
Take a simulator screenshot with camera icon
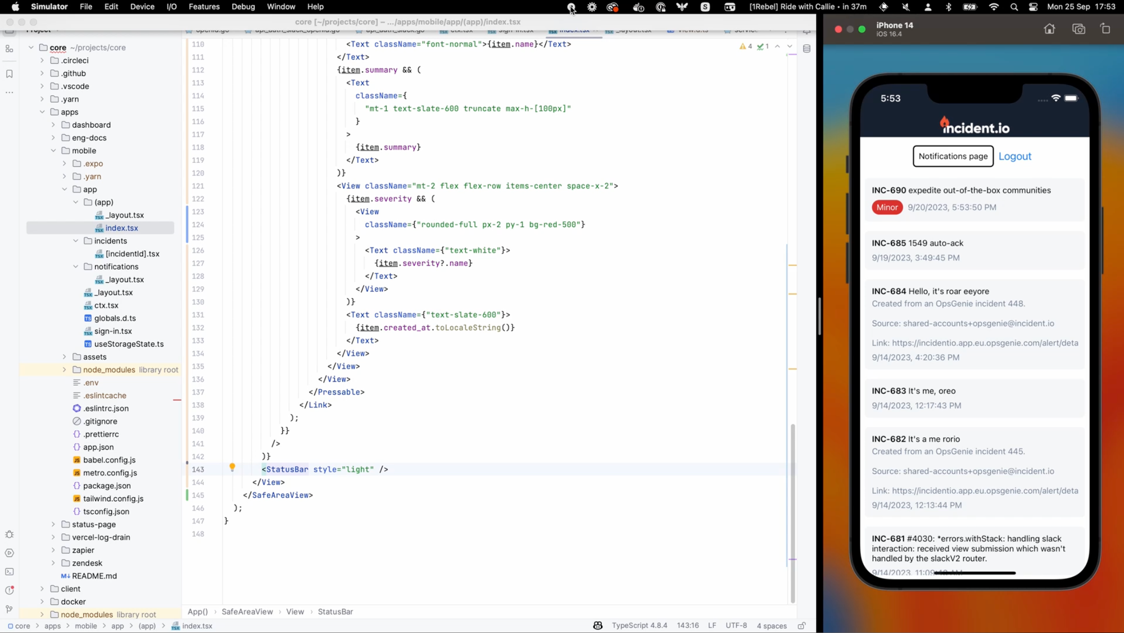coord(1078,29)
